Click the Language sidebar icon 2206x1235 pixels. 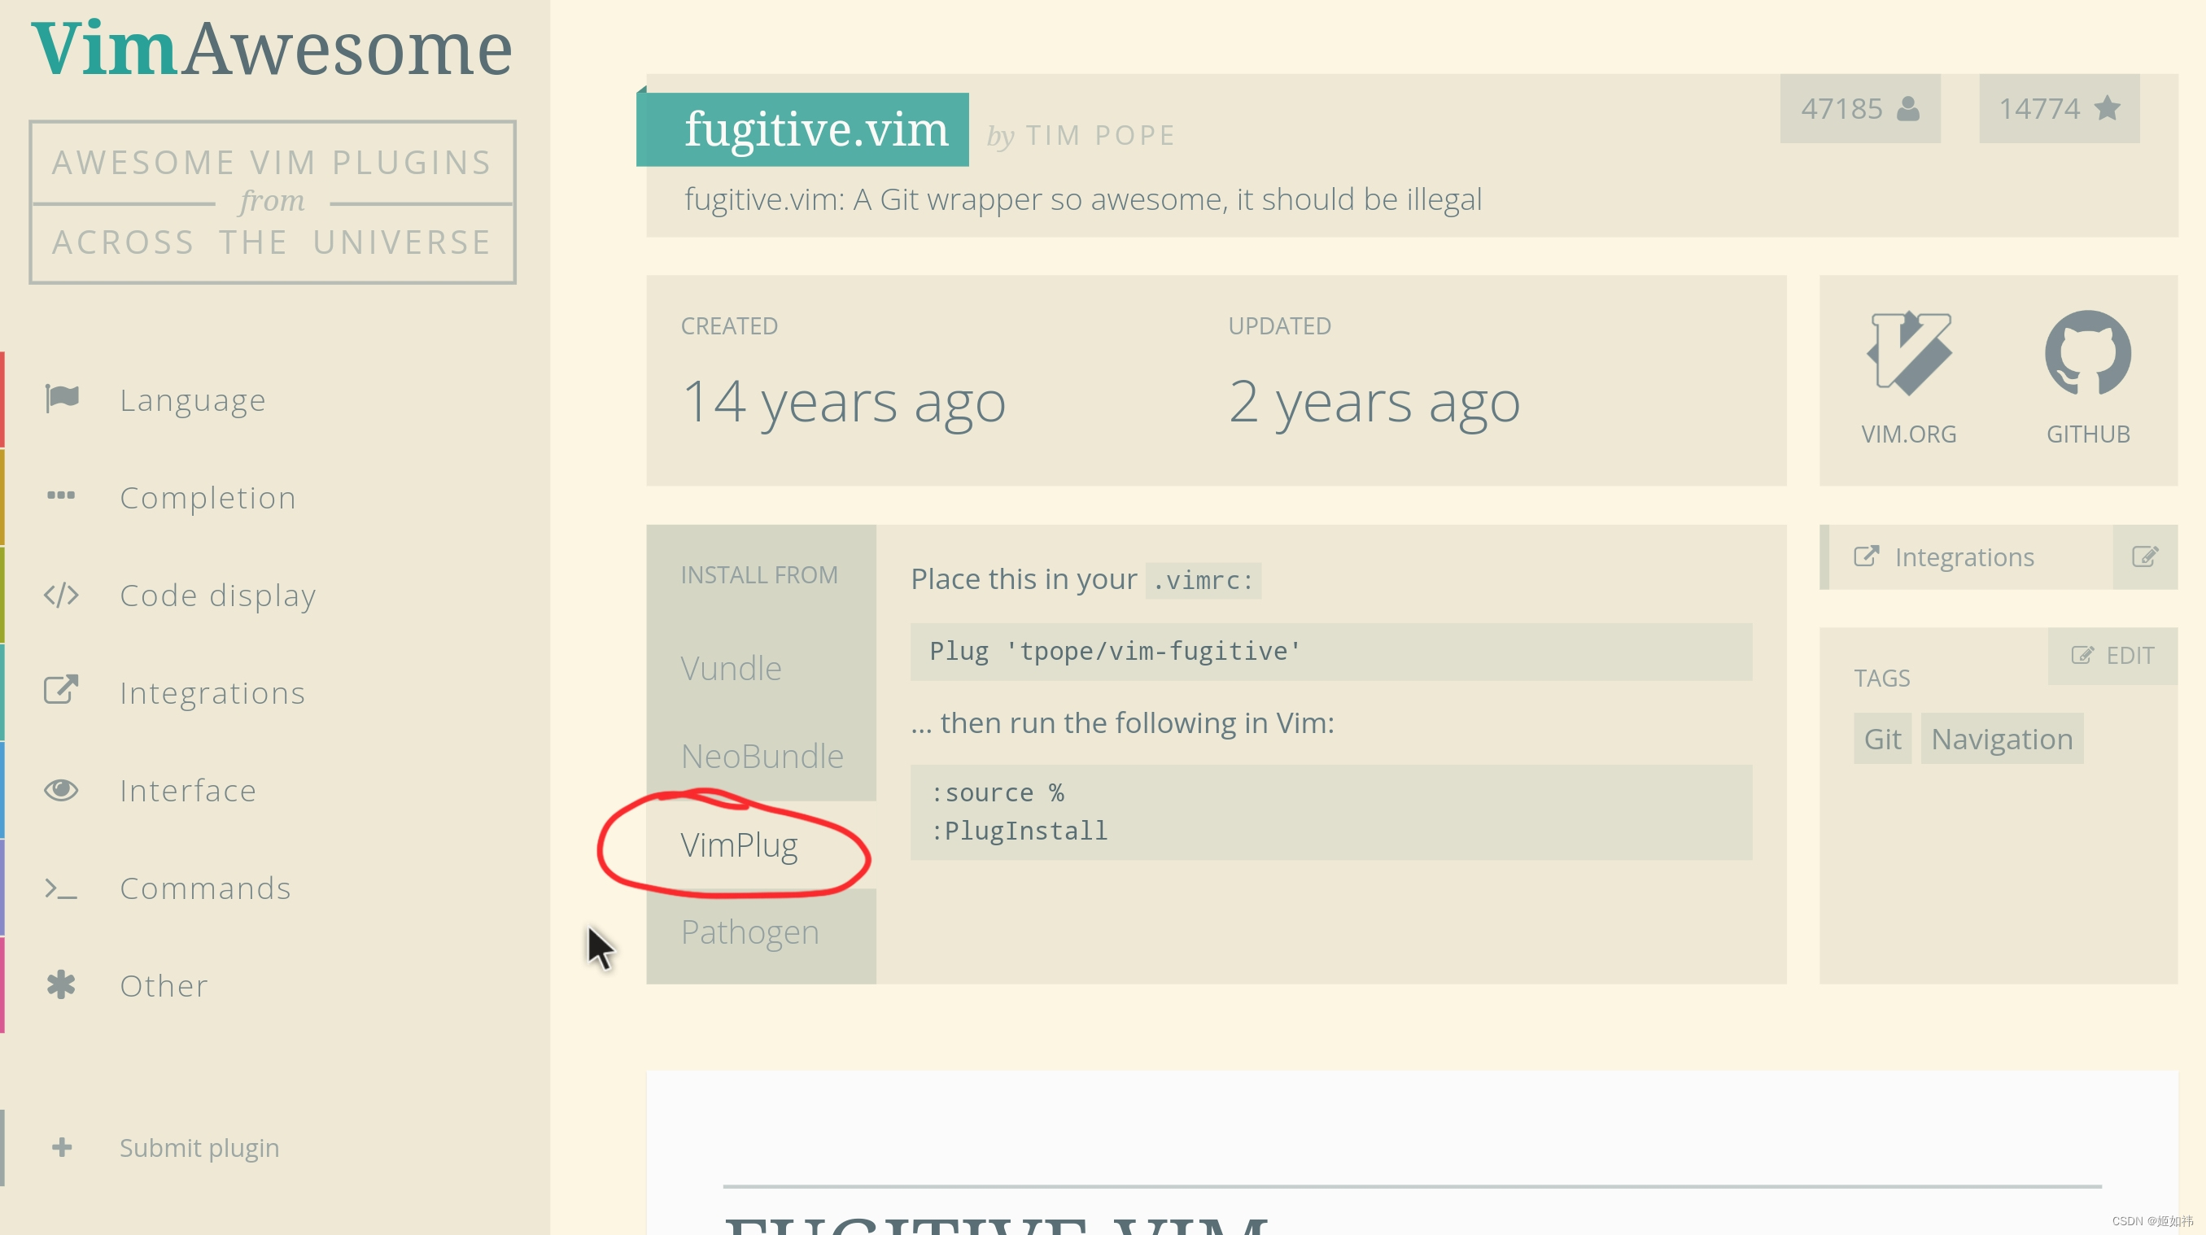[x=62, y=400]
